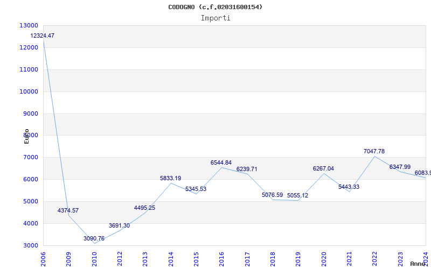
Task: Click y-axis tick 12000
Action: [x=29, y=47]
